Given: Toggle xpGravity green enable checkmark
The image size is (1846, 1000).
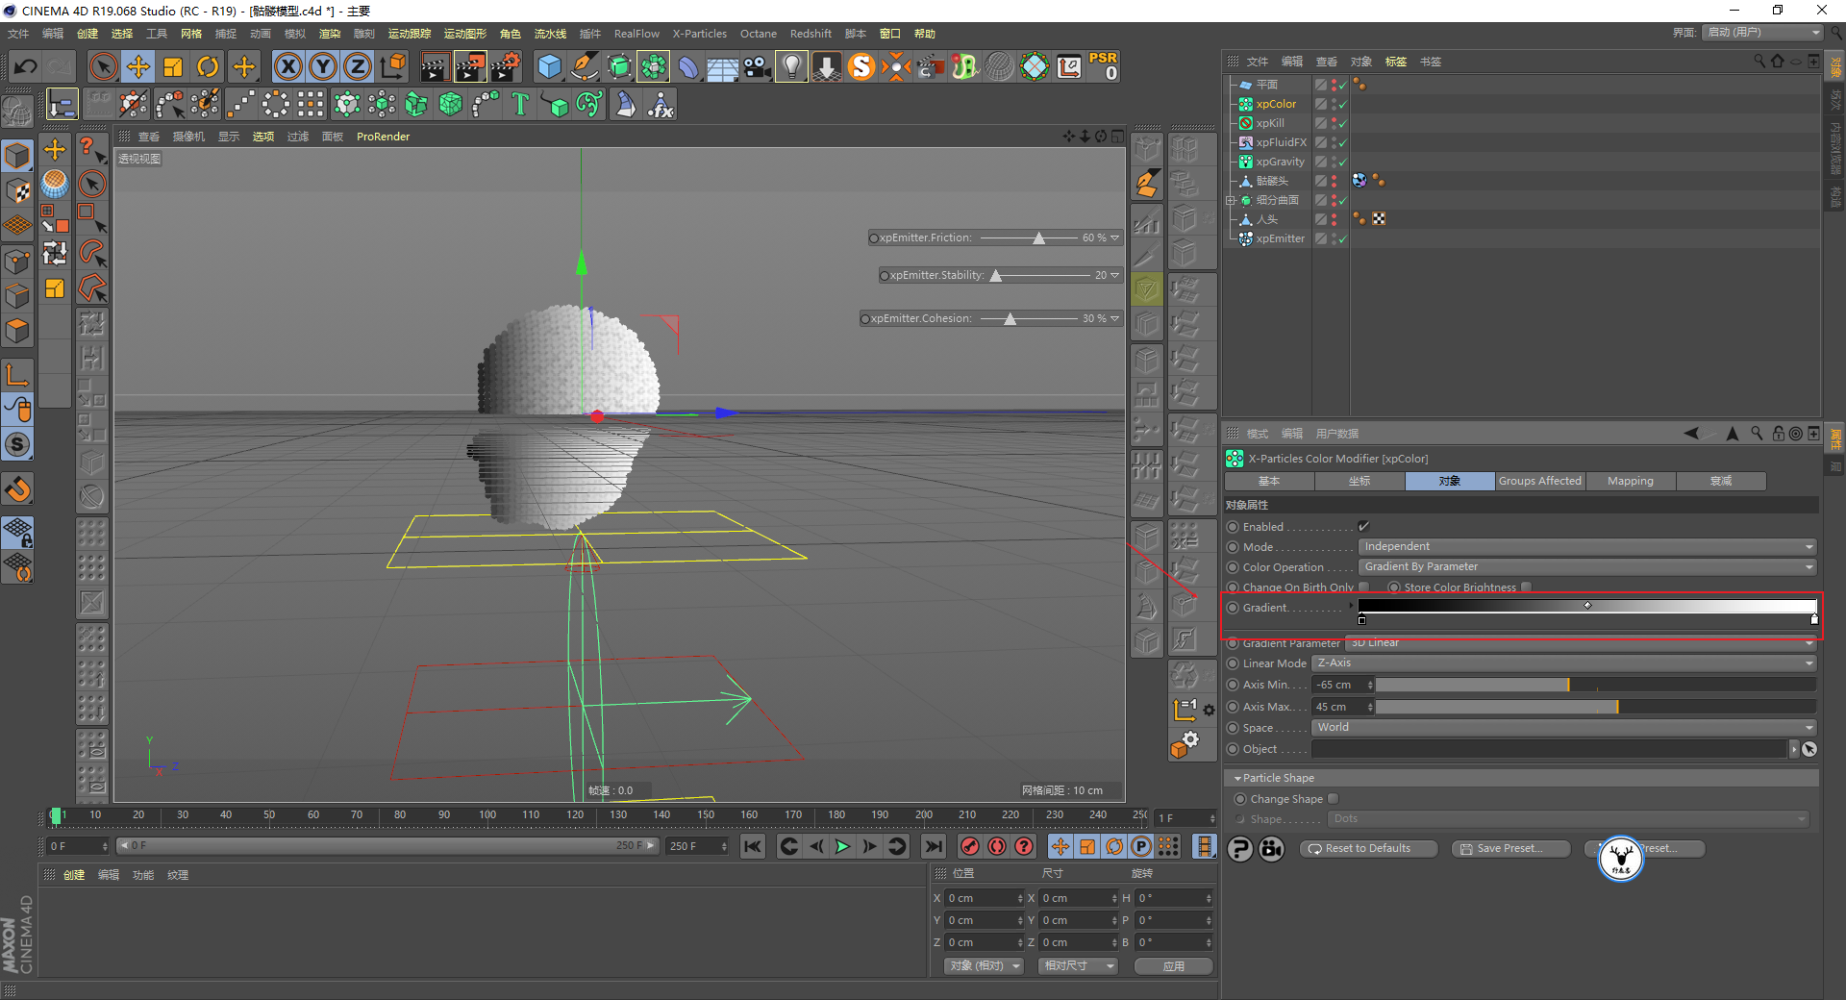Looking at the screenshot, I should (1342, 162).
